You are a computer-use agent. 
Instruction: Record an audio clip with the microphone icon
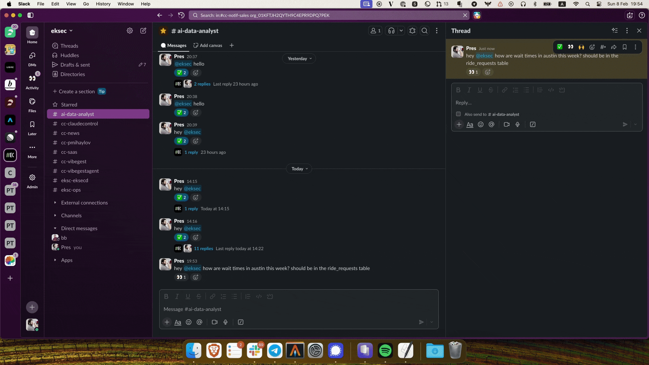225,322
